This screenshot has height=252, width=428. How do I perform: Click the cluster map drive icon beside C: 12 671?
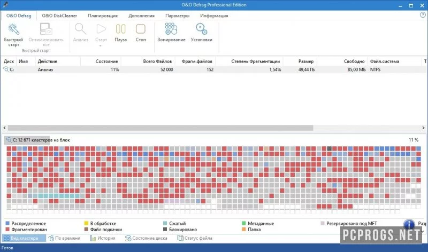[9, 140]
